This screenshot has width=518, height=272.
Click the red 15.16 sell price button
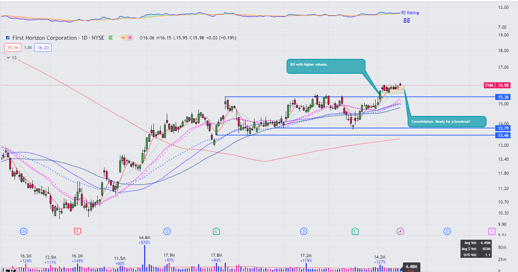[x=13, y=47]
